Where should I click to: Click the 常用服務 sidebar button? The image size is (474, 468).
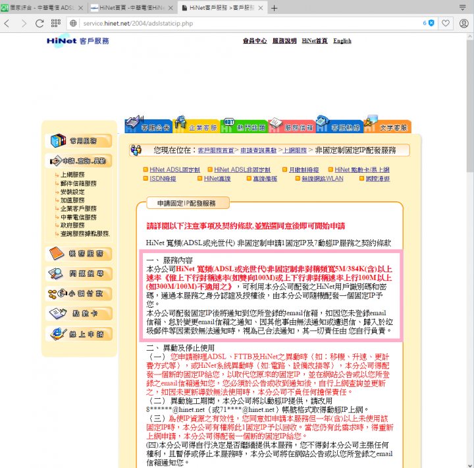pos(78,141)
